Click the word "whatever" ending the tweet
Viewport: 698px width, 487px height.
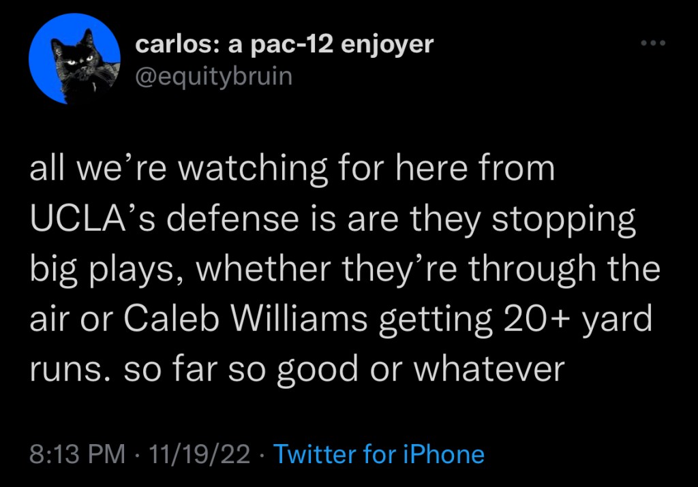[490, 368]
